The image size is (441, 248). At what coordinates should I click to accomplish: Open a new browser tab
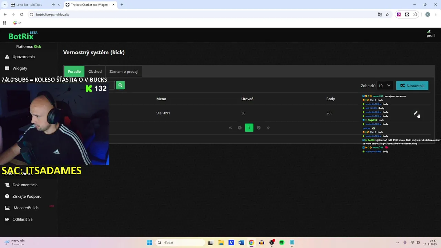pyautogui.click(x=122, y=5)
